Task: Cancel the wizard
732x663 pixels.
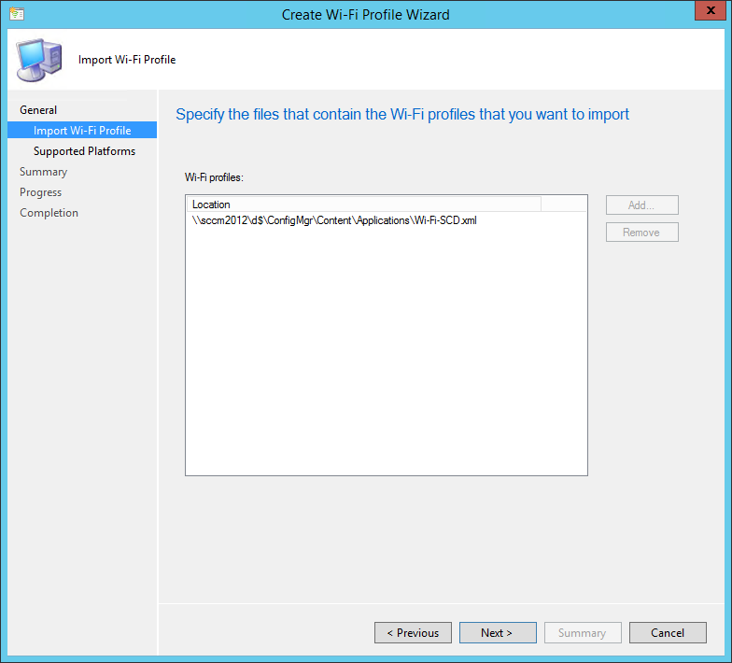Action: 668,633
